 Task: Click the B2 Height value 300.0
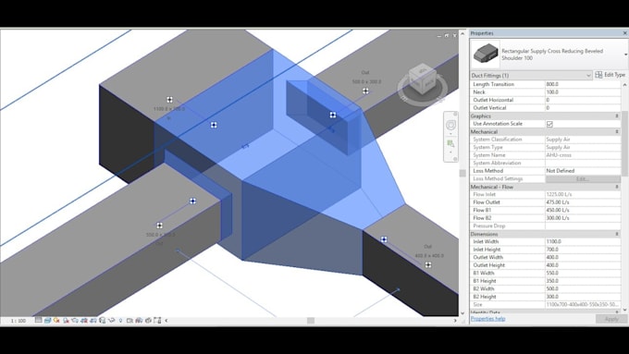(583, 297)
